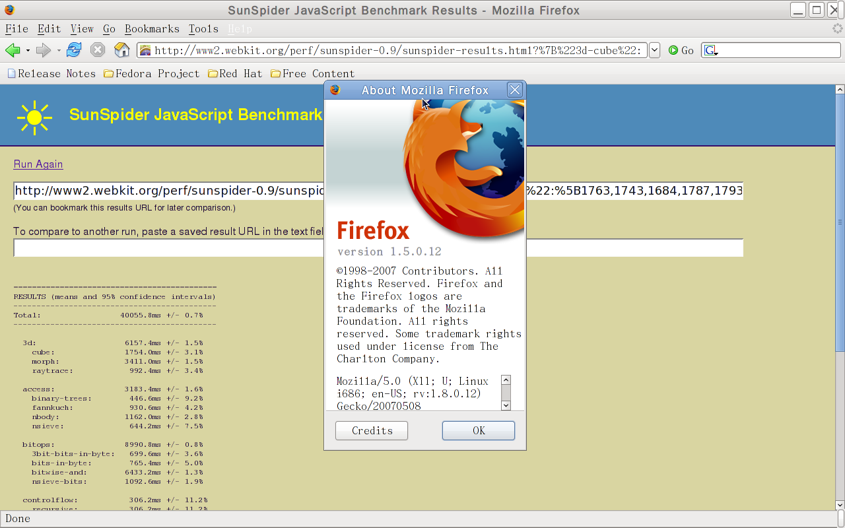Click the access: 3183.4ms result row
Screen dimensions: 845x528
click(x=113, y=389)
